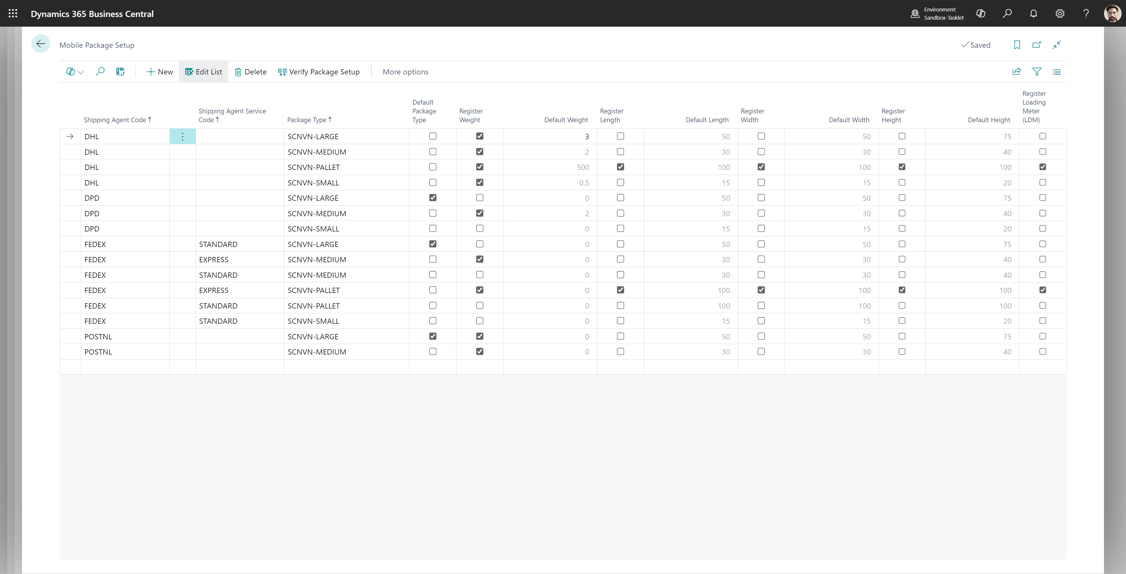Toggle Register Weight for DHL SCNVN-LARGE row
1126x574 pixels.
click(479, 136)
